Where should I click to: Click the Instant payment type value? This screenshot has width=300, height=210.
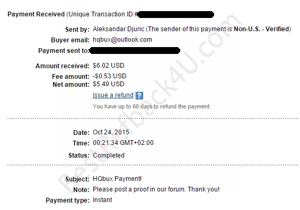coord(102,200)
